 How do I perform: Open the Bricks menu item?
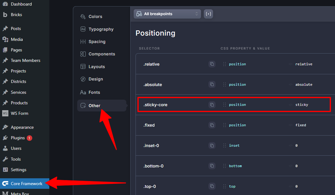16,15
